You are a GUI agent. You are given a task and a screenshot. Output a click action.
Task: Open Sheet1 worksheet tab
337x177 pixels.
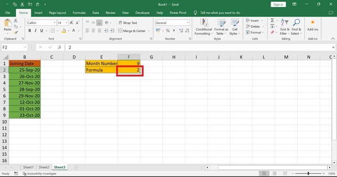click(x=28, y=167)
